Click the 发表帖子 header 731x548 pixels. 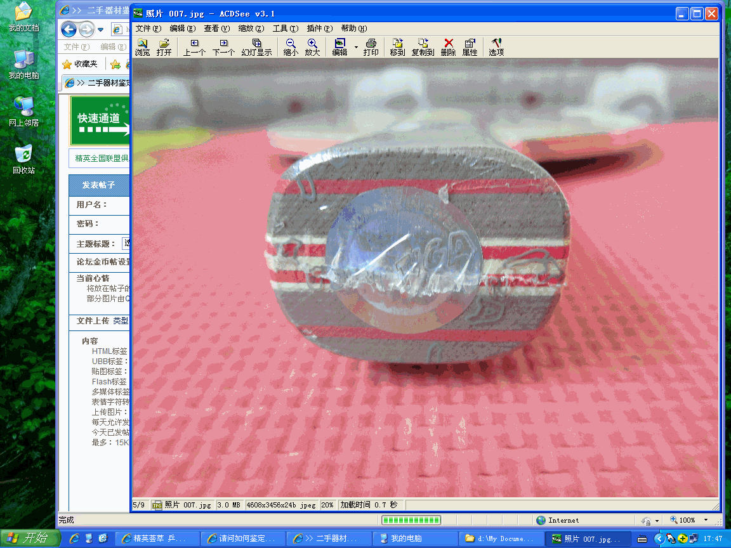(x=98, y=185)
